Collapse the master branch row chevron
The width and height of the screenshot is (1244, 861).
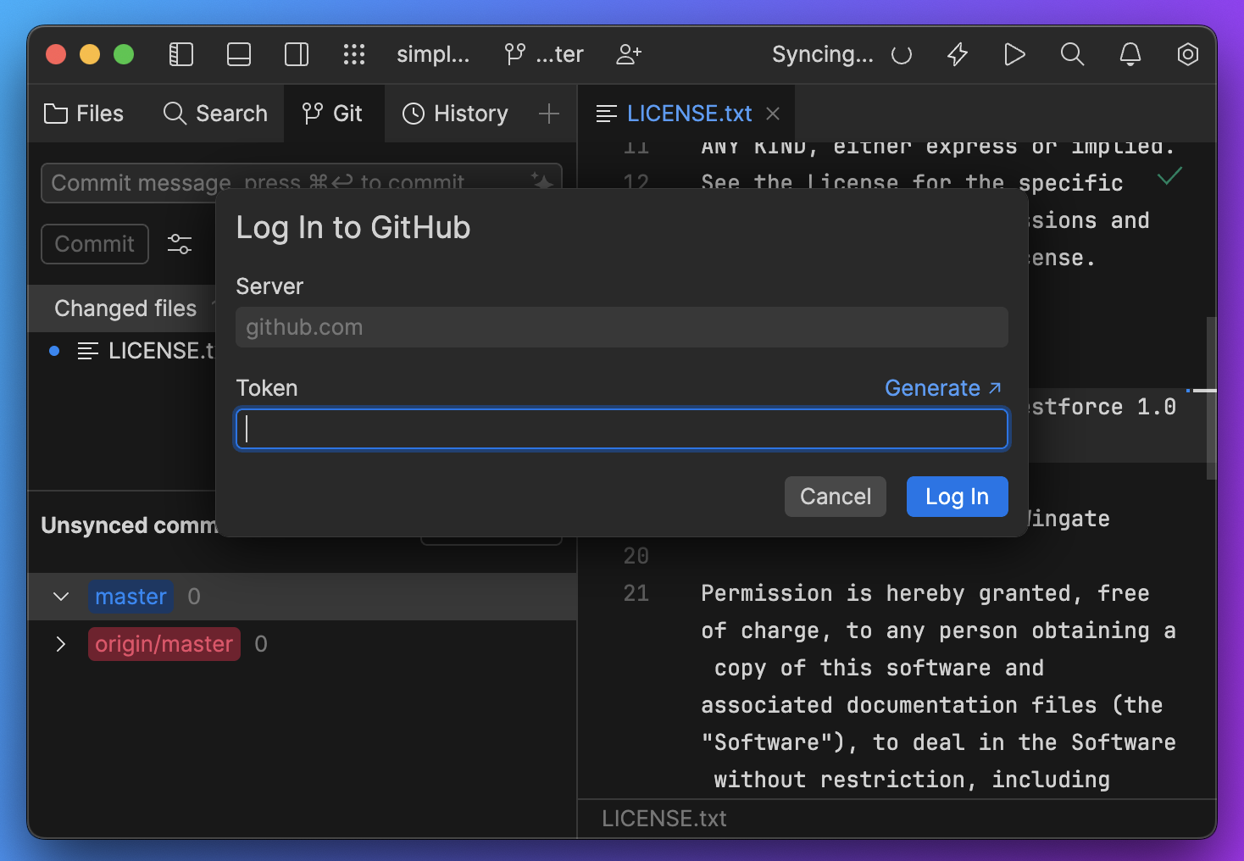61,597
